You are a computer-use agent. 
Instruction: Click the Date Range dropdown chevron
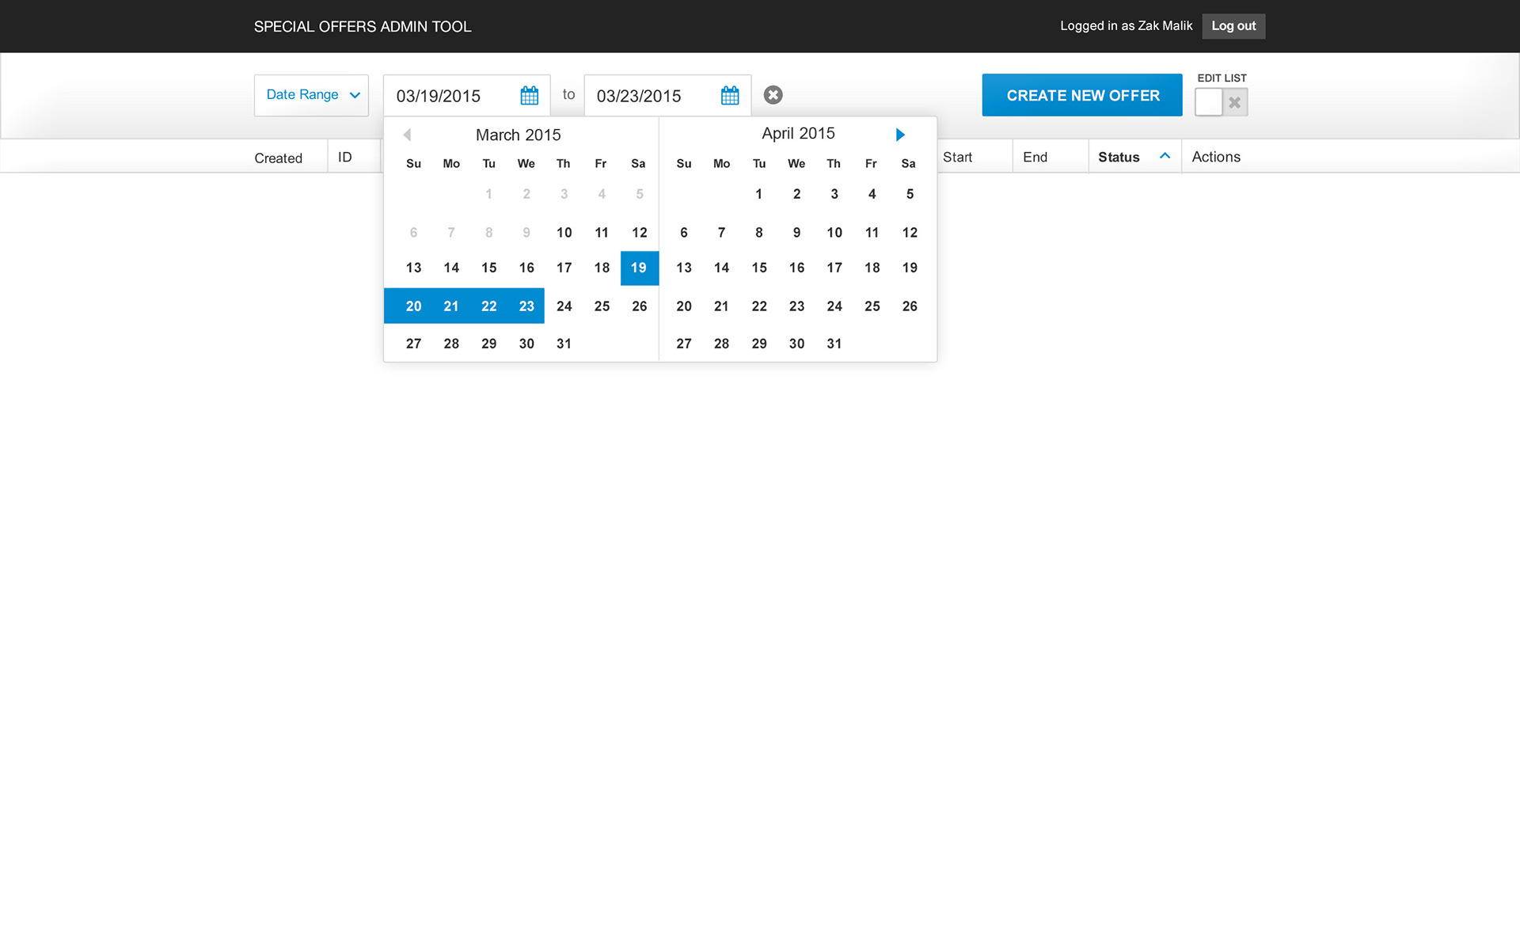(x=355, y=95)
